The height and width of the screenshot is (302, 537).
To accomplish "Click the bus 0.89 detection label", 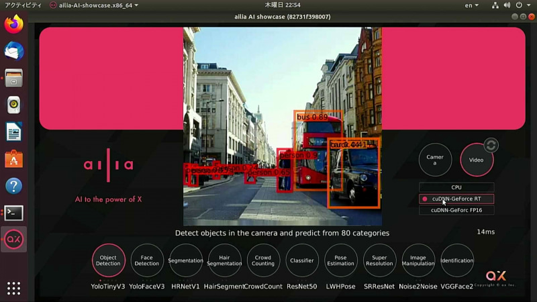I will coord(312,117).
